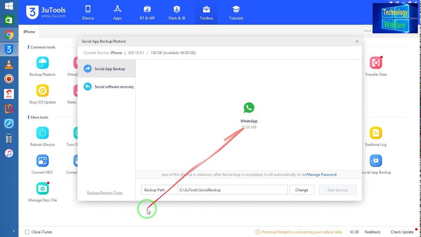Open the Realtime Log tool
421x237 pixels.
pyautogui.click(x=376, y=133)
